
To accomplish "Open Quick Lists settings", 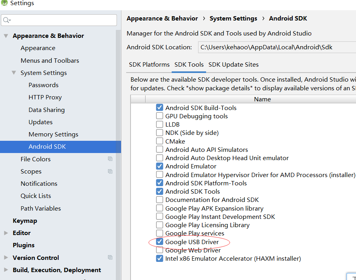I will point(36,196).
